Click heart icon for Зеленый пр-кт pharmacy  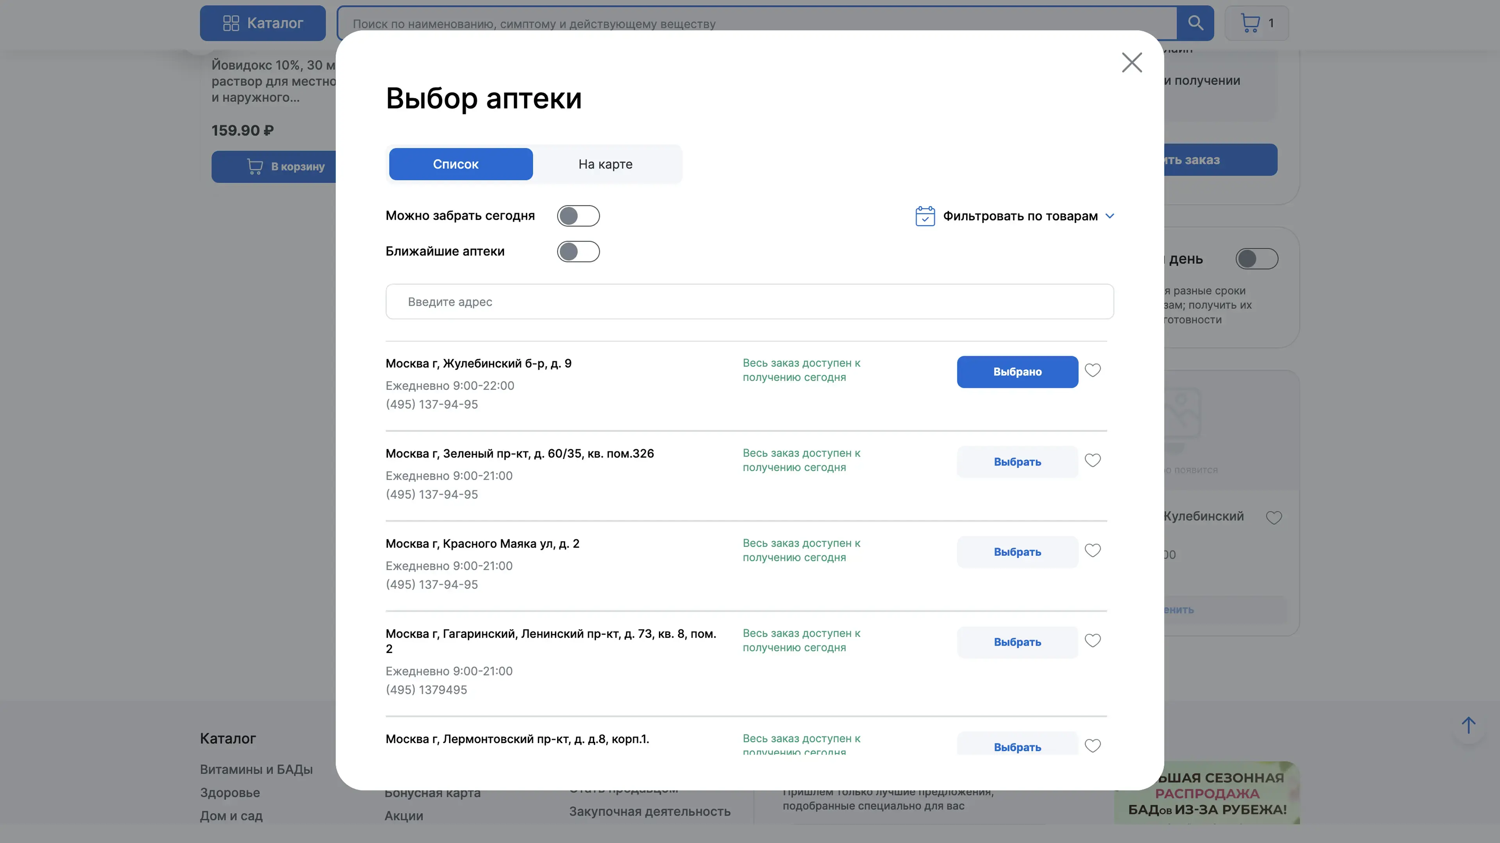[1093, 460]
